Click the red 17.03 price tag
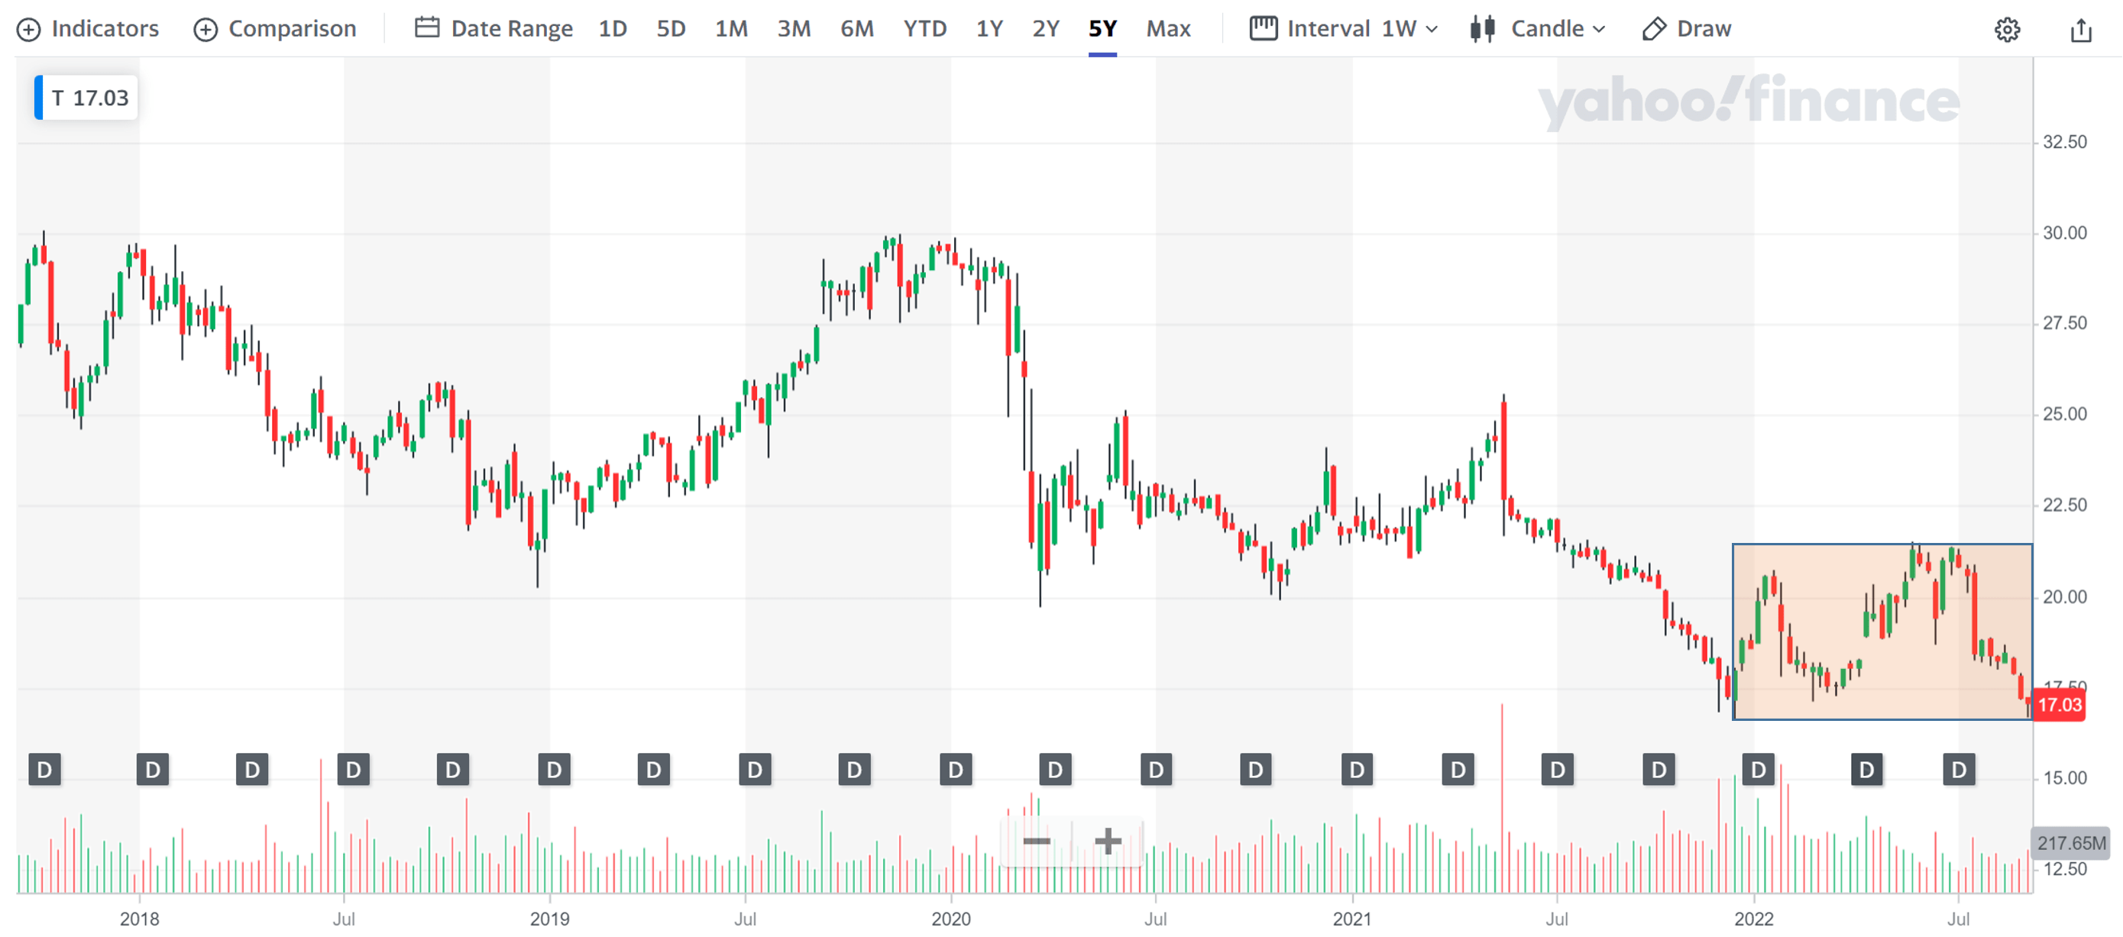 click(x=2059, y=706)
